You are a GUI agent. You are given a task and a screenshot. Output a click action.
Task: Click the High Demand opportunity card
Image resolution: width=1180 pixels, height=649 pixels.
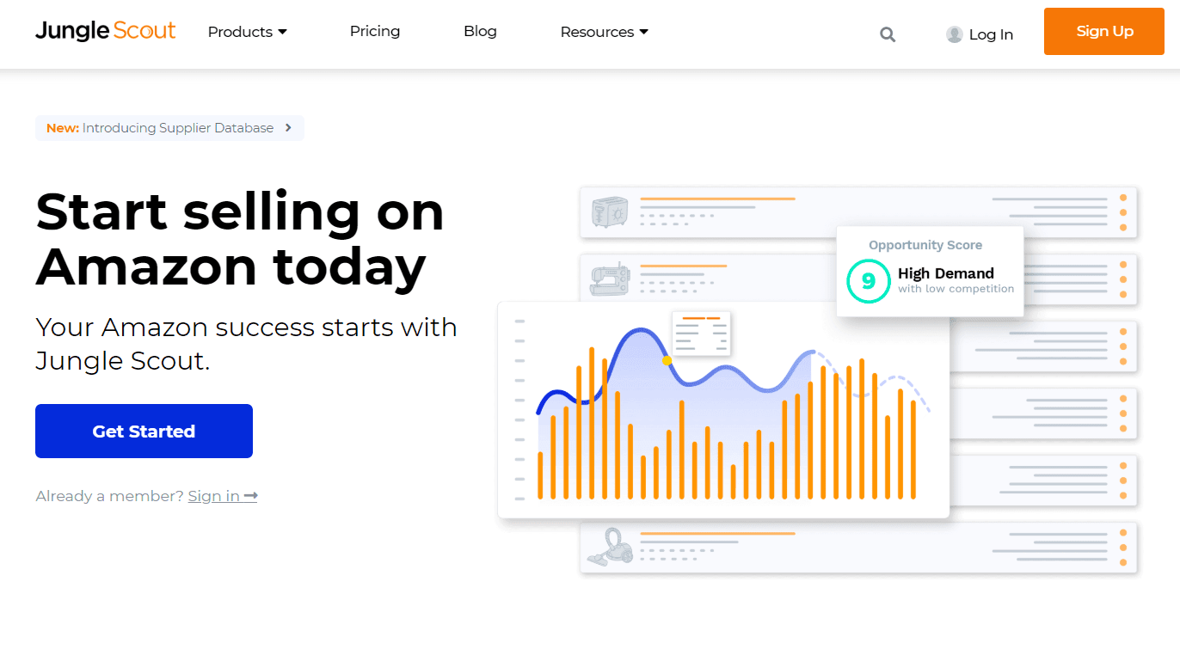[x=945, y=273]
